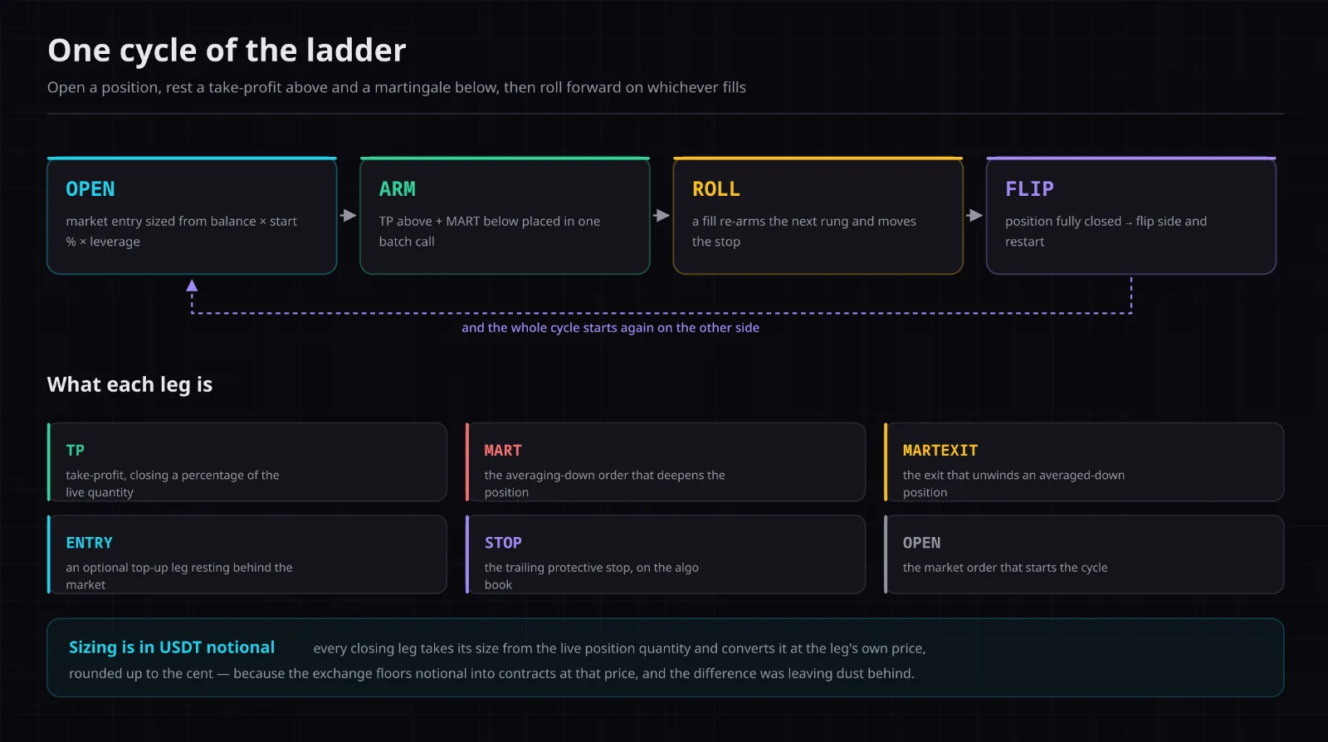Click the MARTEXIT leg card title

940,451
